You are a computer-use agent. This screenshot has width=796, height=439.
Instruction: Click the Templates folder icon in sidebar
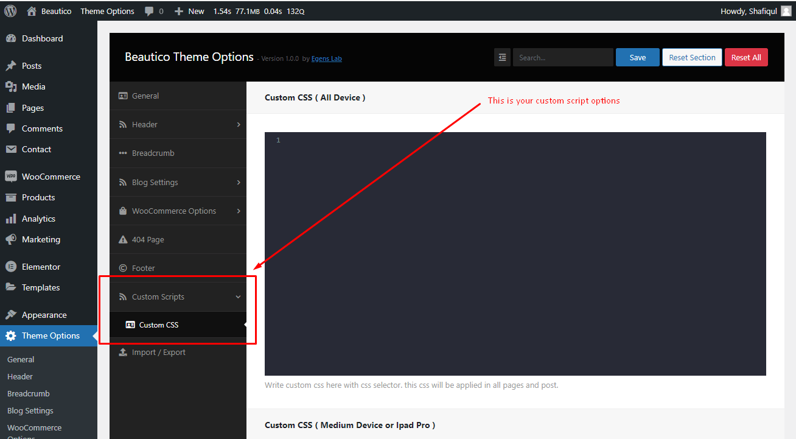[11, 287]
